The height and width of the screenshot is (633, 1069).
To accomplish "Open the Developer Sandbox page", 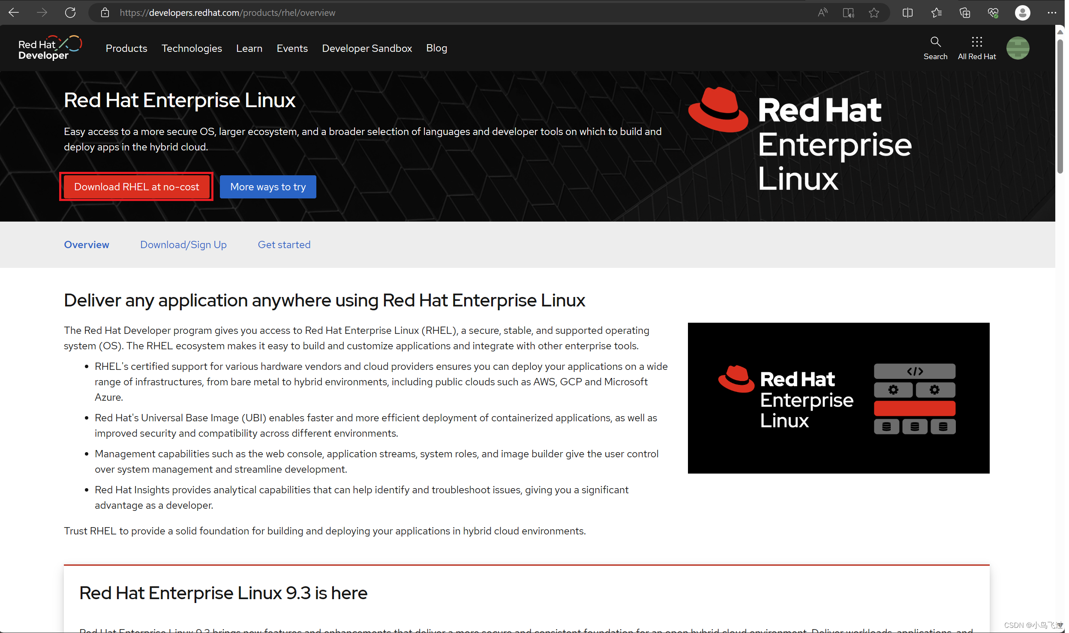I will (x=367, y=48).
